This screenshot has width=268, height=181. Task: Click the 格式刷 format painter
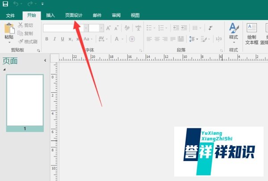point(28,41)
